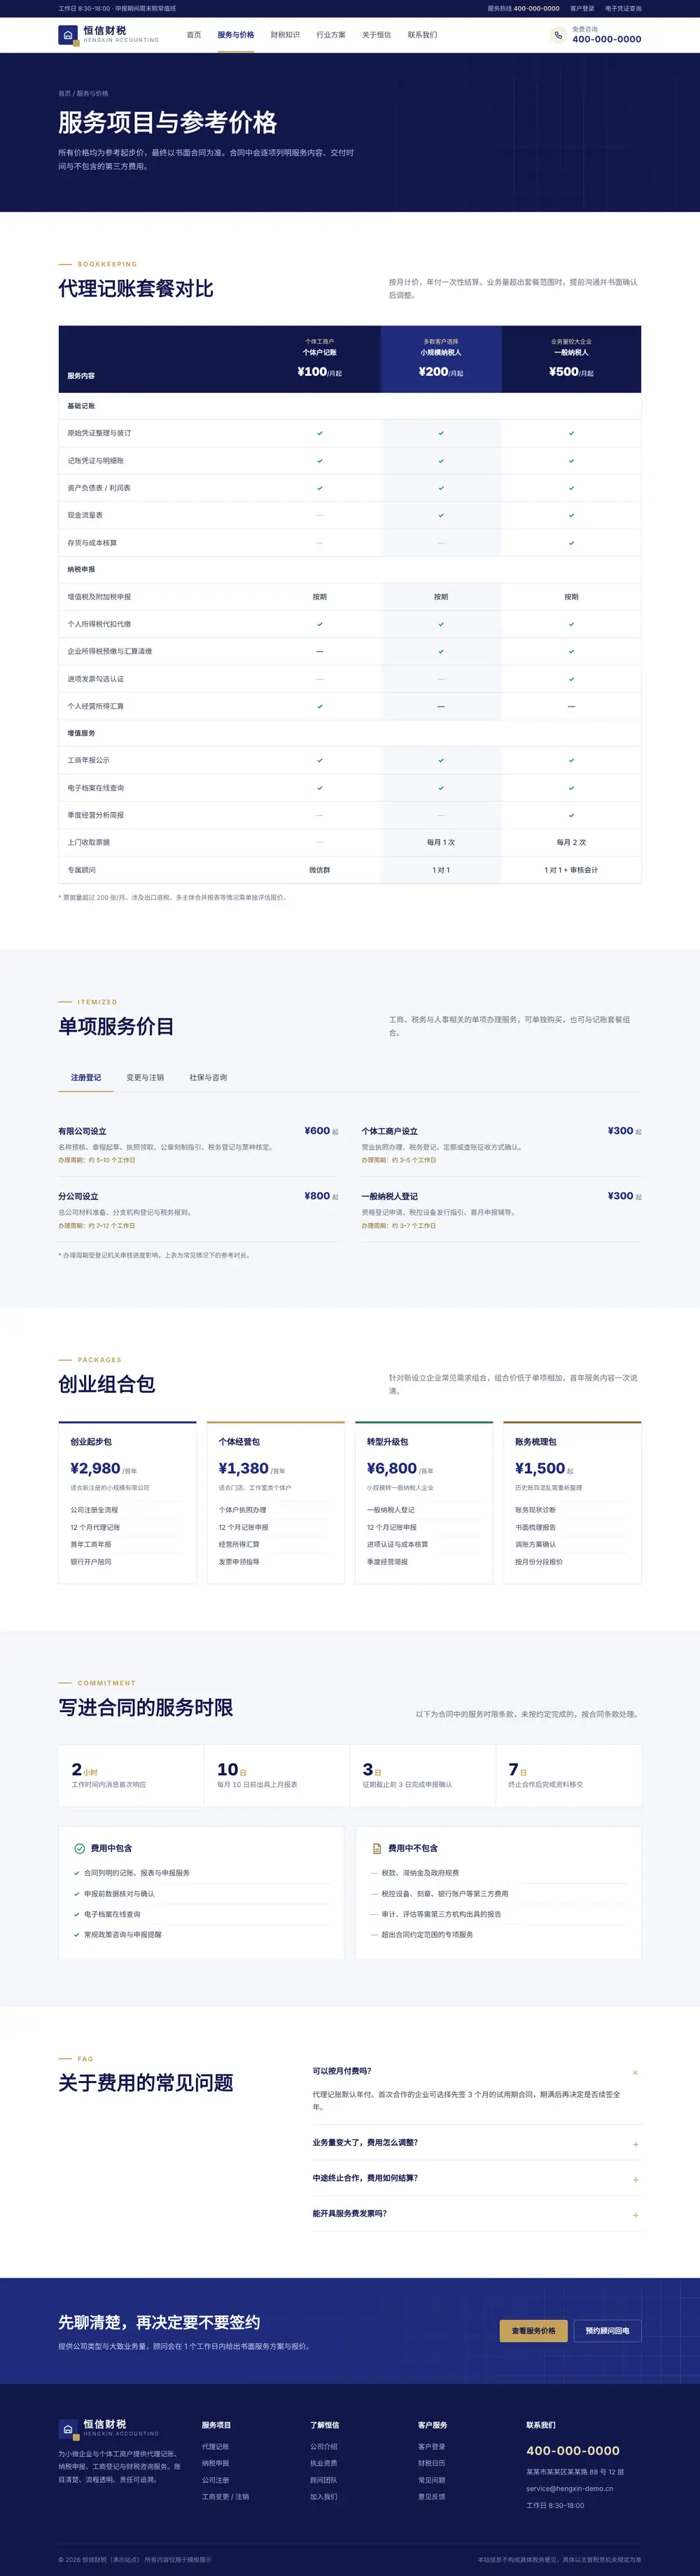This screenshot has width=700, height=2576.
Task: Click the 查看服务价格 button
Action: click(534, 2331)
